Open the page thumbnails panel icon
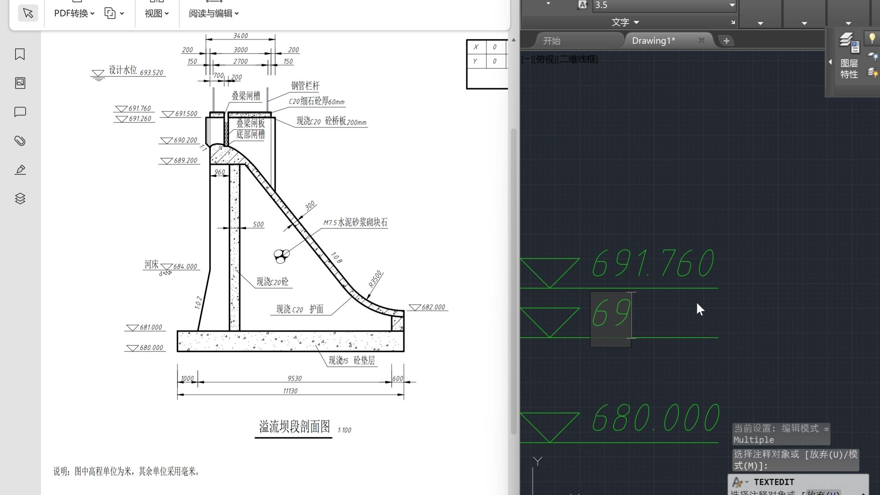 20,83
